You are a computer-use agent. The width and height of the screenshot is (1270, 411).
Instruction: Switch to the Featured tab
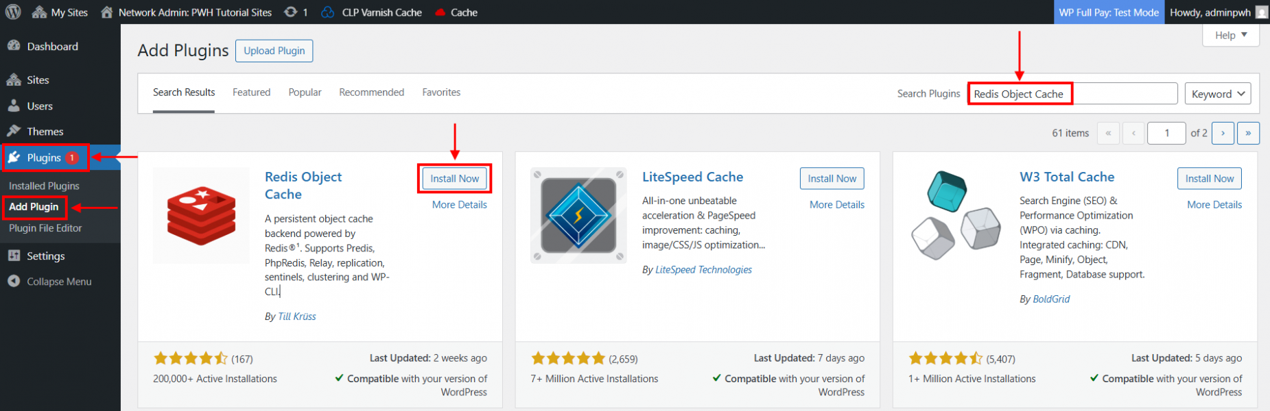point(251,92)
